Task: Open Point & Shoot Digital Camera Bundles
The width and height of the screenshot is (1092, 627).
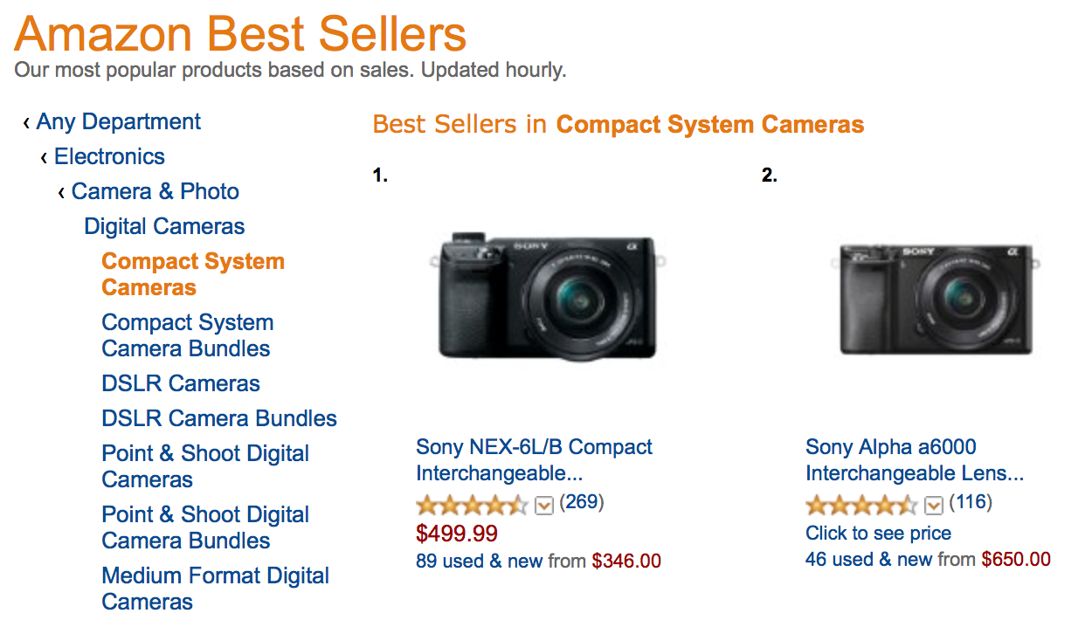Action: [205, 527]
